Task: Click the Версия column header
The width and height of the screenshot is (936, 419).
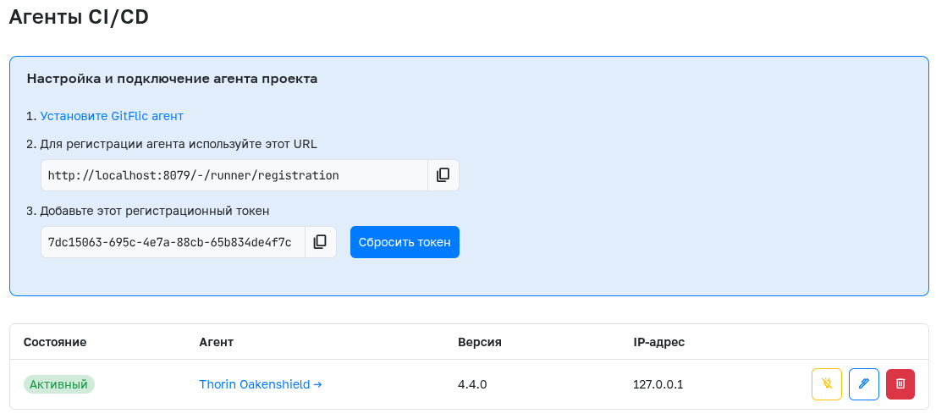Action: pos(480,342)
